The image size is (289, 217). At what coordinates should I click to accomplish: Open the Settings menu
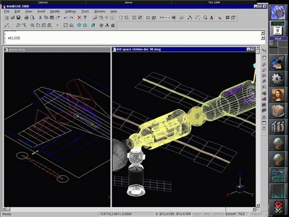tap(71, 12)
